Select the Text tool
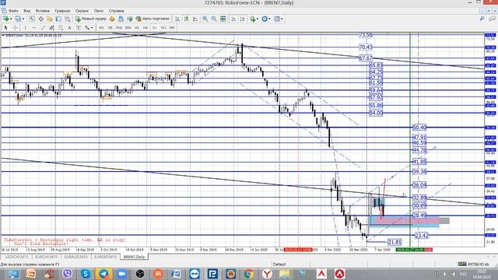Screen dimensions: 498x280 click(69, 28)
